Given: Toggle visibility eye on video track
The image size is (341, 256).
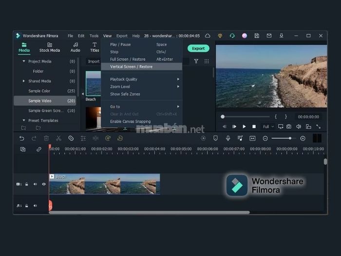Looking at the screenshot, I should tap(44, 184).
